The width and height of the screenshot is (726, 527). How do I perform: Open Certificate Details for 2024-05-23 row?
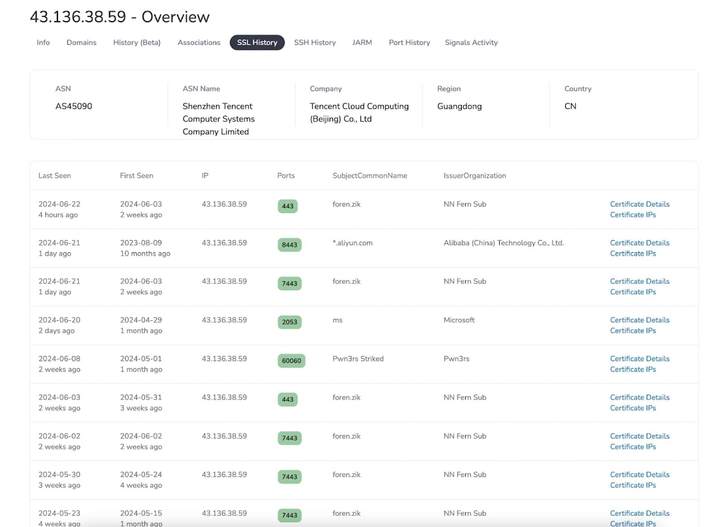tap(640, 513)
